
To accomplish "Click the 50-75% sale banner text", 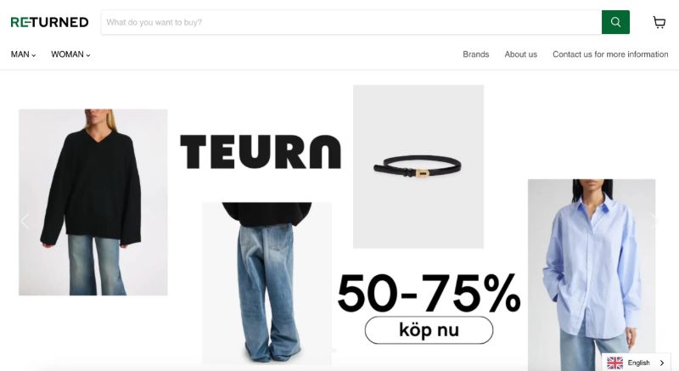I will [429, 294].
